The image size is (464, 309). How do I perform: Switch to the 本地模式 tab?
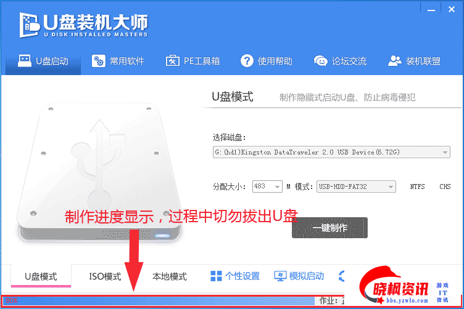[170, 276]
